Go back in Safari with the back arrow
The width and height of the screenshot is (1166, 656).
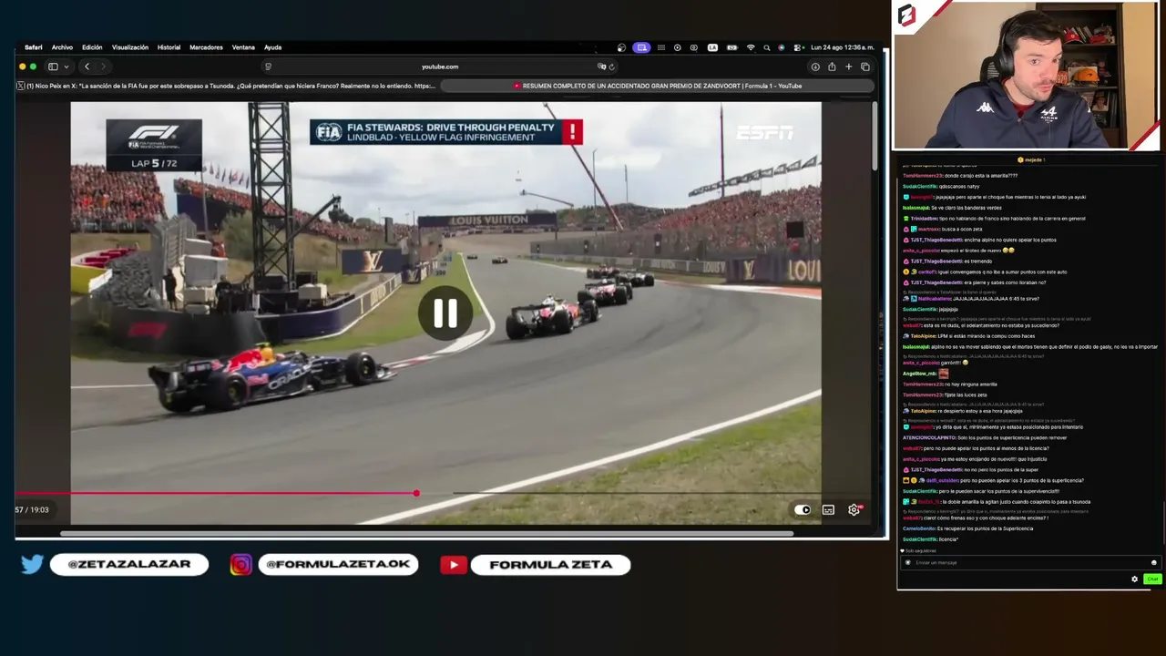tap(87, 67)
